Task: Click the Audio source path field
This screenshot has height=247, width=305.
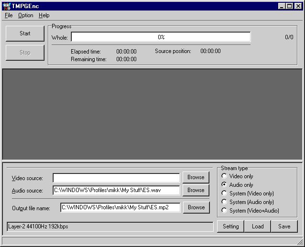Action: click(x=116, y=190)
